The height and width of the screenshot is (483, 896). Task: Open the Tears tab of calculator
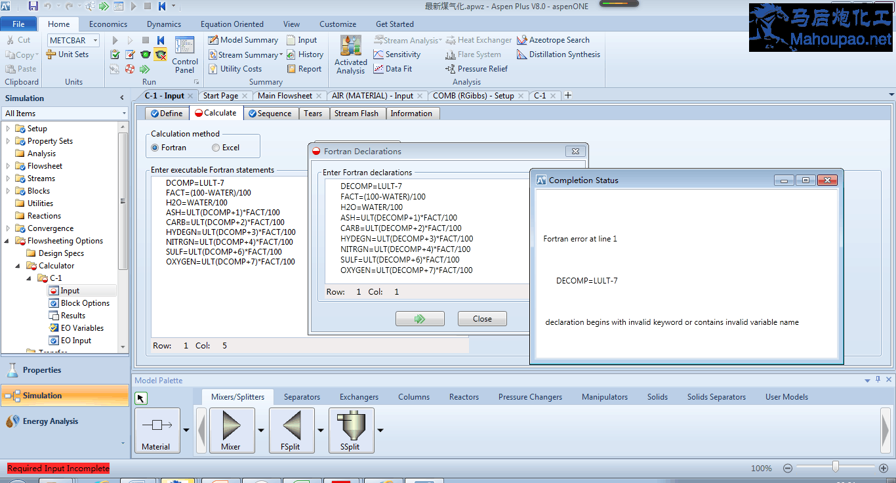point(313,114)
